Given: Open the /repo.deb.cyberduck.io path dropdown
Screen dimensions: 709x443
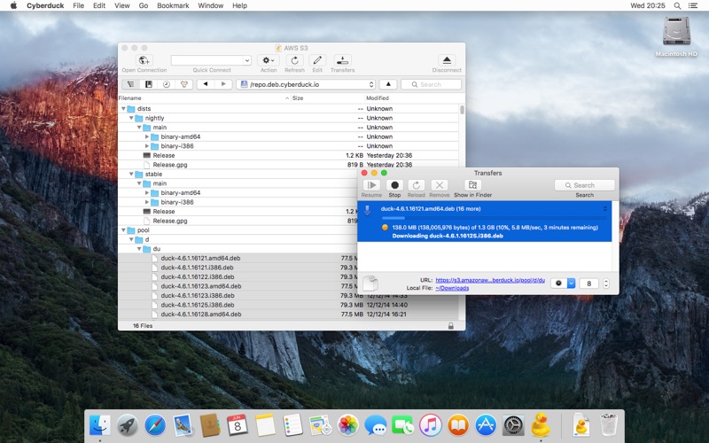Looking at the screenshot, I should pyautogui.click(x=370, y=84).
